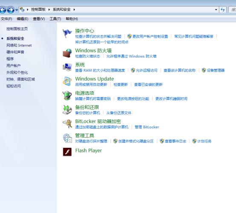Click 管理 BitLocker link
Screen dimensions: 236x213
(x=147, y=127)
